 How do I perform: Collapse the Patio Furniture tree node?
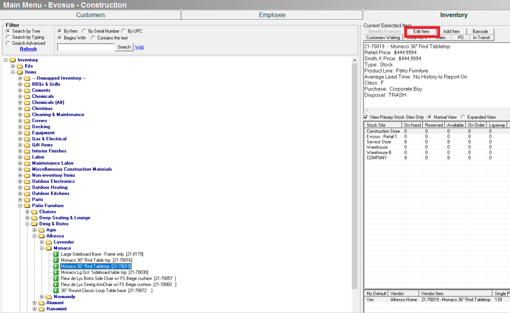click(20, 205)
